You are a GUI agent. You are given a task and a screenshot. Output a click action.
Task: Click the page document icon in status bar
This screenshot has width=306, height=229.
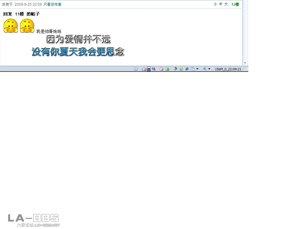(136, 69)
